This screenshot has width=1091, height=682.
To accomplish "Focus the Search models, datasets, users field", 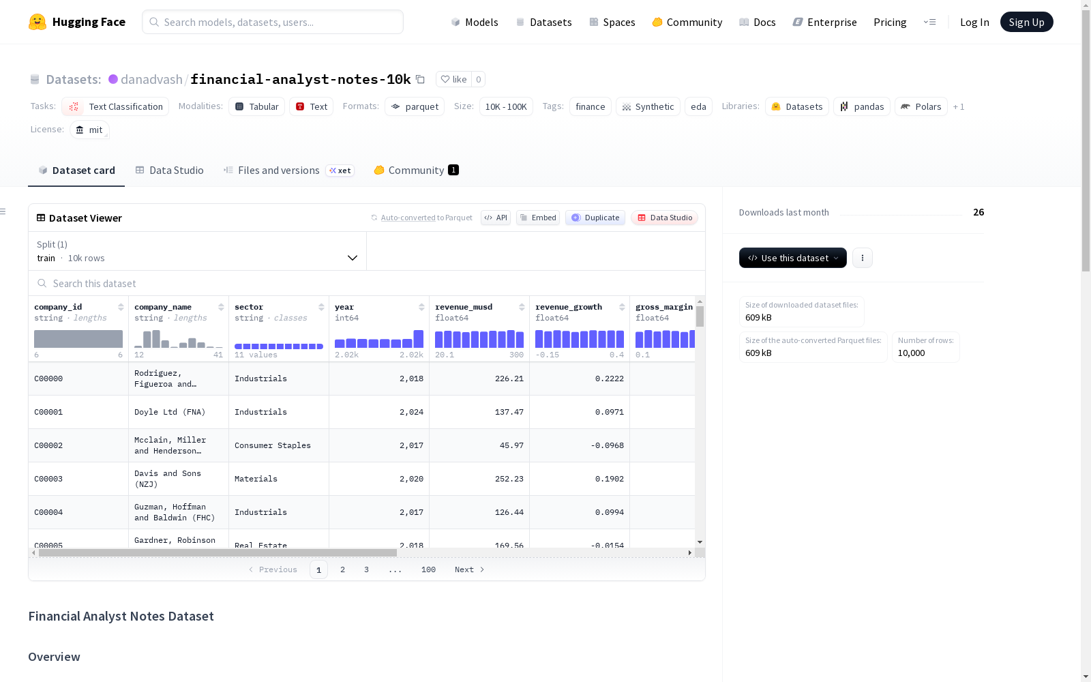I will [273, 22].
